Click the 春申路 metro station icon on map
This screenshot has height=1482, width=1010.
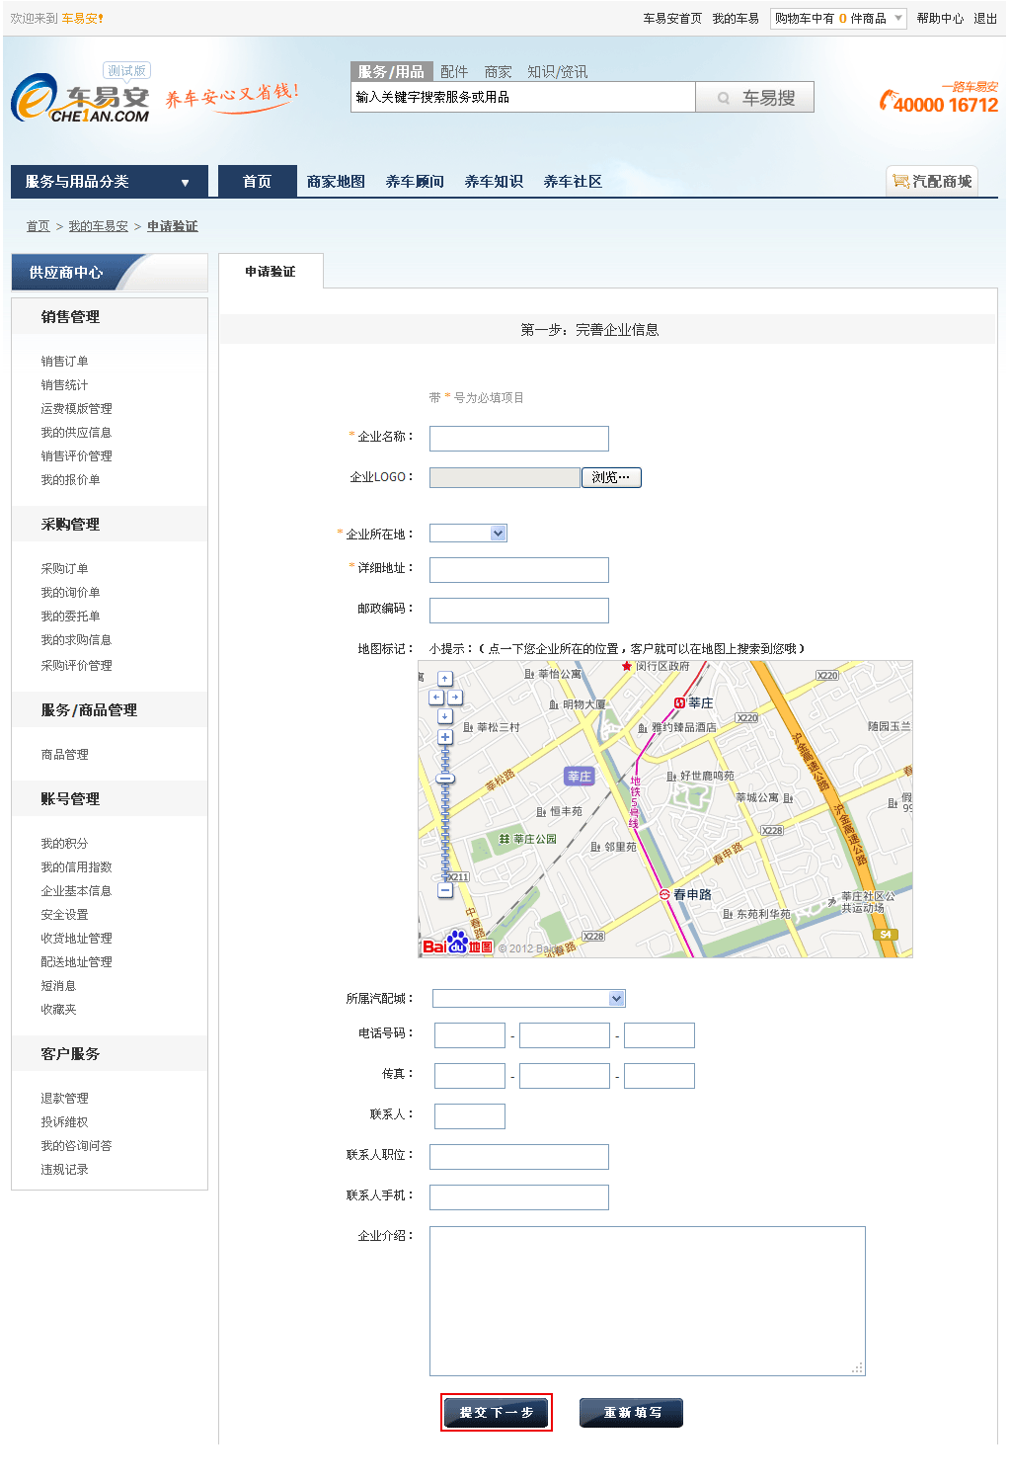click(665, 894)
